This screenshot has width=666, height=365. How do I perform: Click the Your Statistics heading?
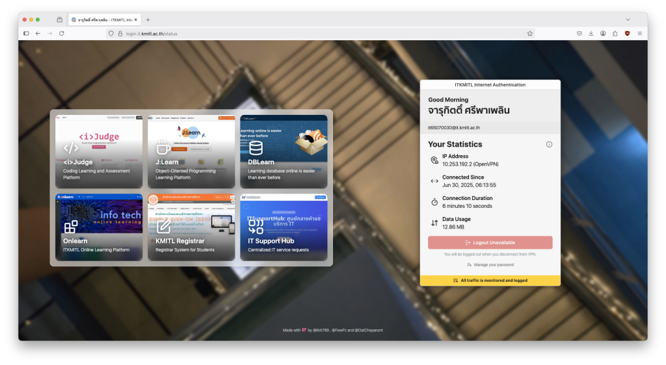[455, 144]
